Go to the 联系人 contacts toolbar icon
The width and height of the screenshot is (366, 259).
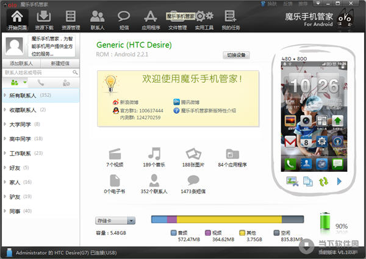click(98, 20)
